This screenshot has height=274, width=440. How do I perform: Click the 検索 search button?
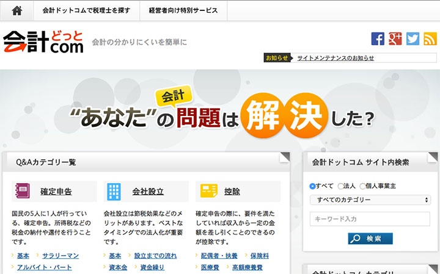(370, 239)
